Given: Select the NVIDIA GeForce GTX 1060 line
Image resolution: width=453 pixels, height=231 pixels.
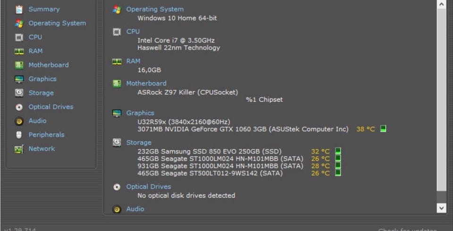Looking at the screenshot, I should [243, 129].
